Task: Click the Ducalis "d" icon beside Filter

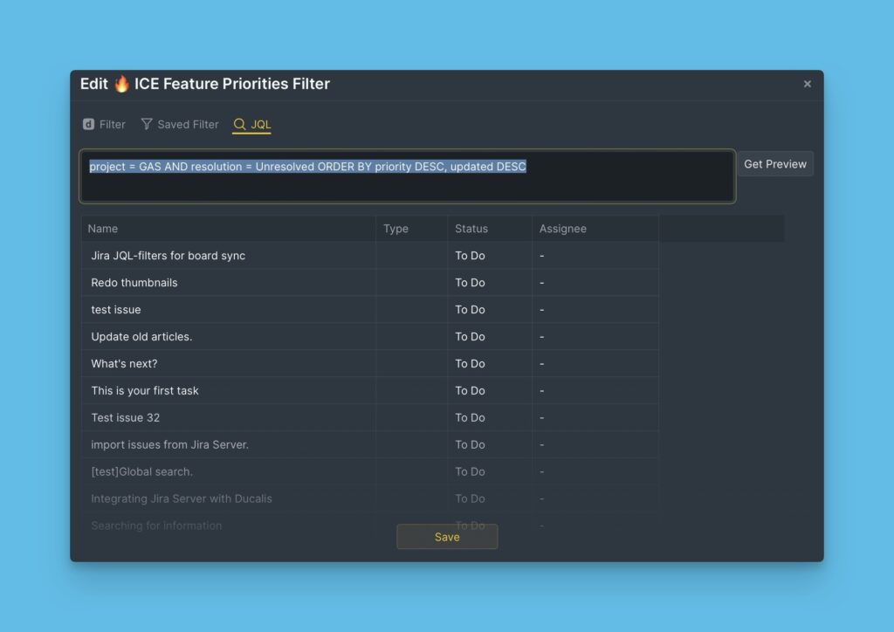Action: coord(90,124)
